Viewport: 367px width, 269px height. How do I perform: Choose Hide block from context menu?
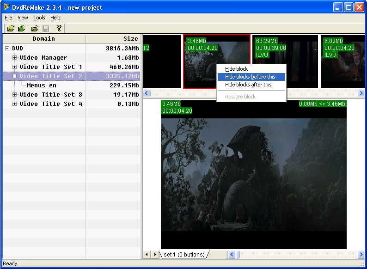point(251,69)
